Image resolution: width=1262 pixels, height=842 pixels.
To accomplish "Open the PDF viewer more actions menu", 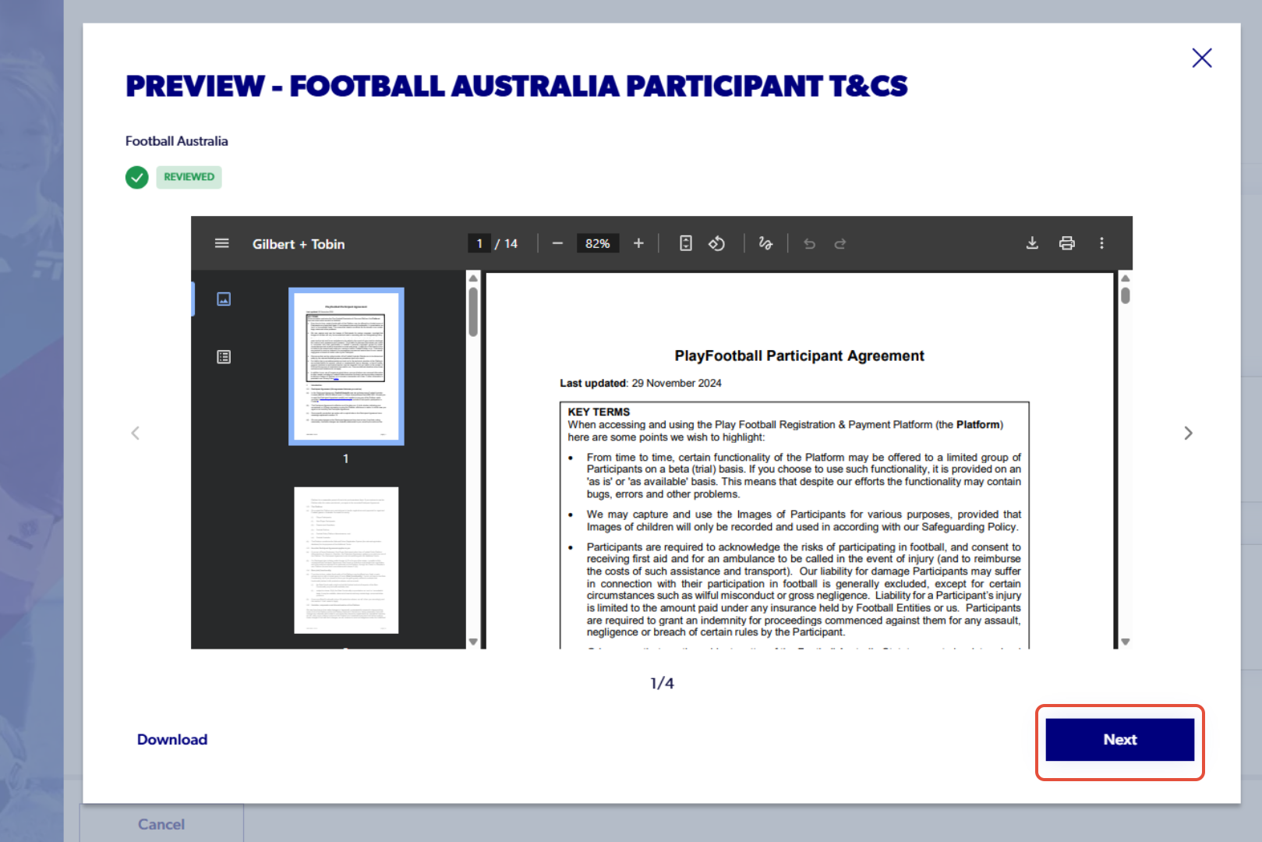I will 1101,243.
